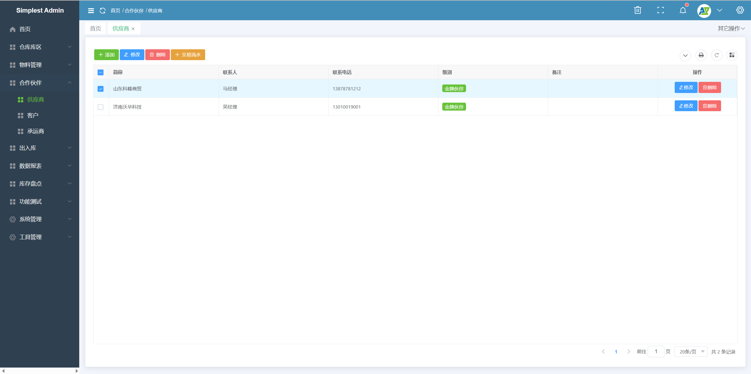Expand the 工具管理 menu
751x374 pixels.
tap(40, 237)
